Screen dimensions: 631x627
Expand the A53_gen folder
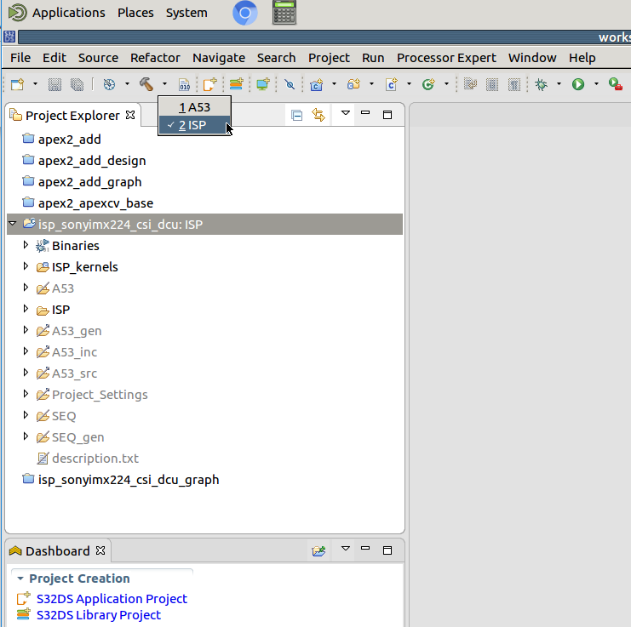26,330
